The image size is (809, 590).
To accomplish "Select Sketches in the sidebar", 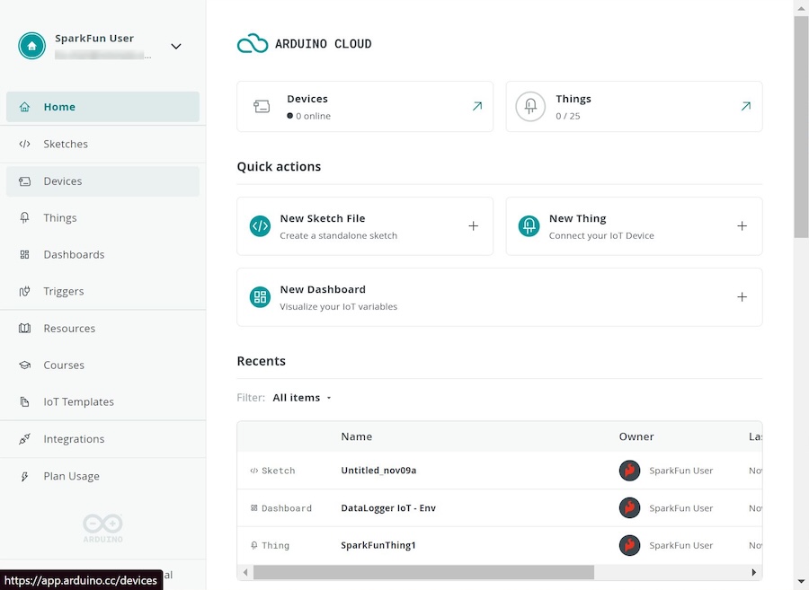I will pyautogui.click(x=66, y=144).
